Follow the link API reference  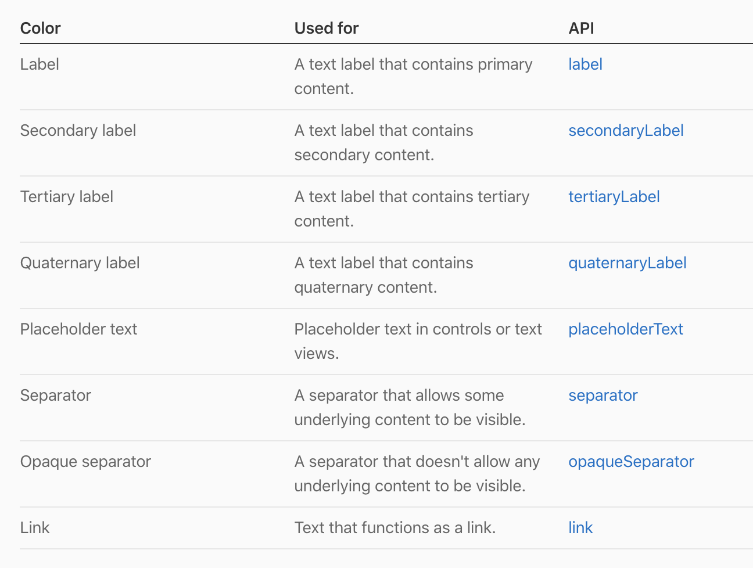coord(580,528)
